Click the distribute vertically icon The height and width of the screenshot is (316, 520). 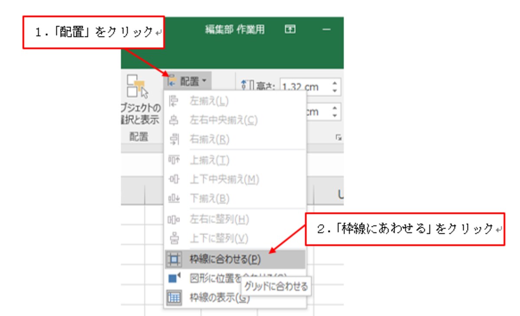[x=174, y=239]
